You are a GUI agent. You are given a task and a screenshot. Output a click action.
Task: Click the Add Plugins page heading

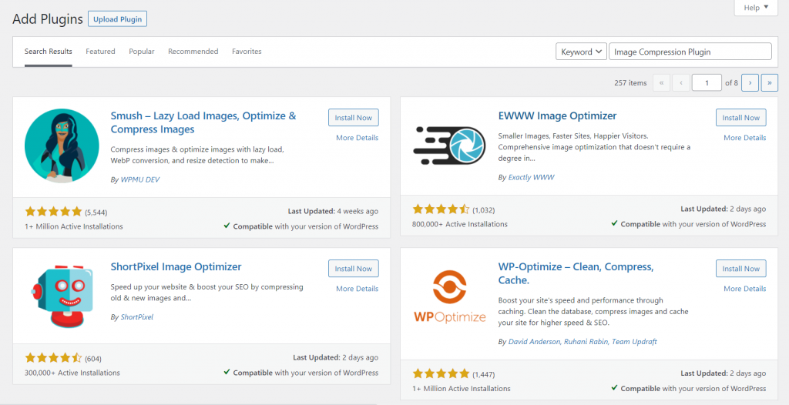pyautogui.click(x=48, y=19)
